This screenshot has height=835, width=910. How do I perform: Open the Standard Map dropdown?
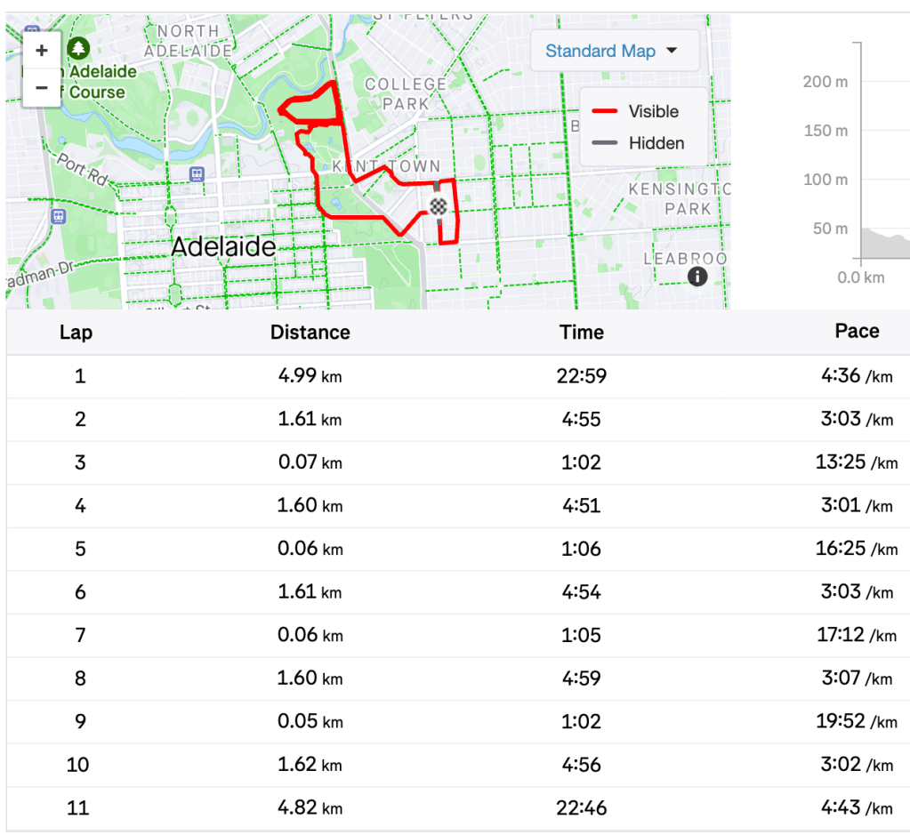point(610,51)
